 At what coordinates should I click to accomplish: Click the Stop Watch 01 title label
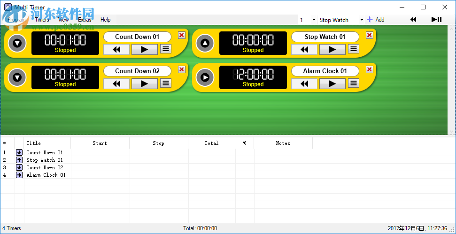[x=325, y=37]
